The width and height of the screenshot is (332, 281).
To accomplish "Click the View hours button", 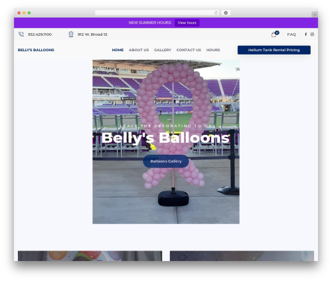I will tap(187, 23).
